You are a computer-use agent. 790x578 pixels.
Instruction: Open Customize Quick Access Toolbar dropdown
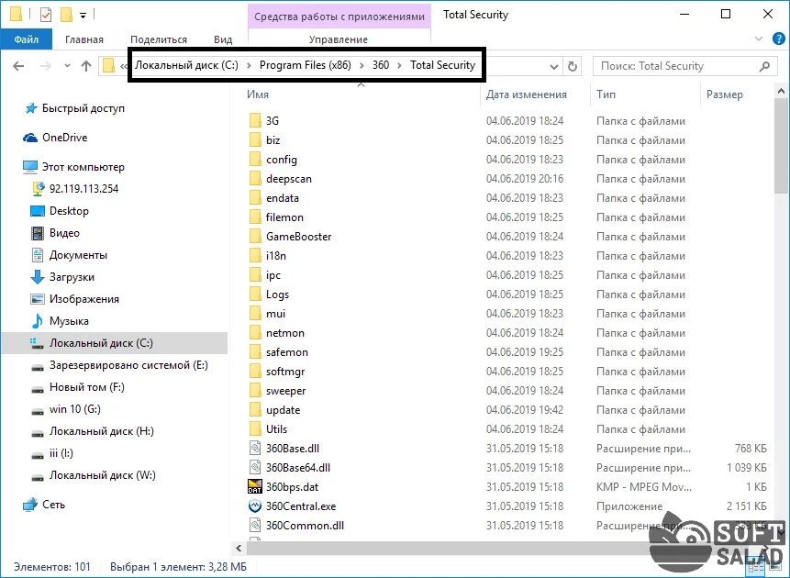tap(83, 16)
